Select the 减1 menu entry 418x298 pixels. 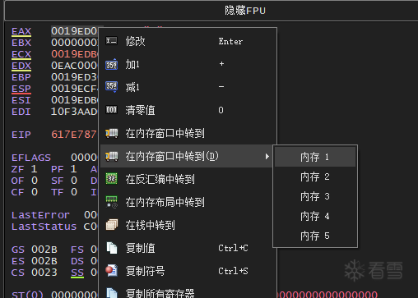click(188, 87)
